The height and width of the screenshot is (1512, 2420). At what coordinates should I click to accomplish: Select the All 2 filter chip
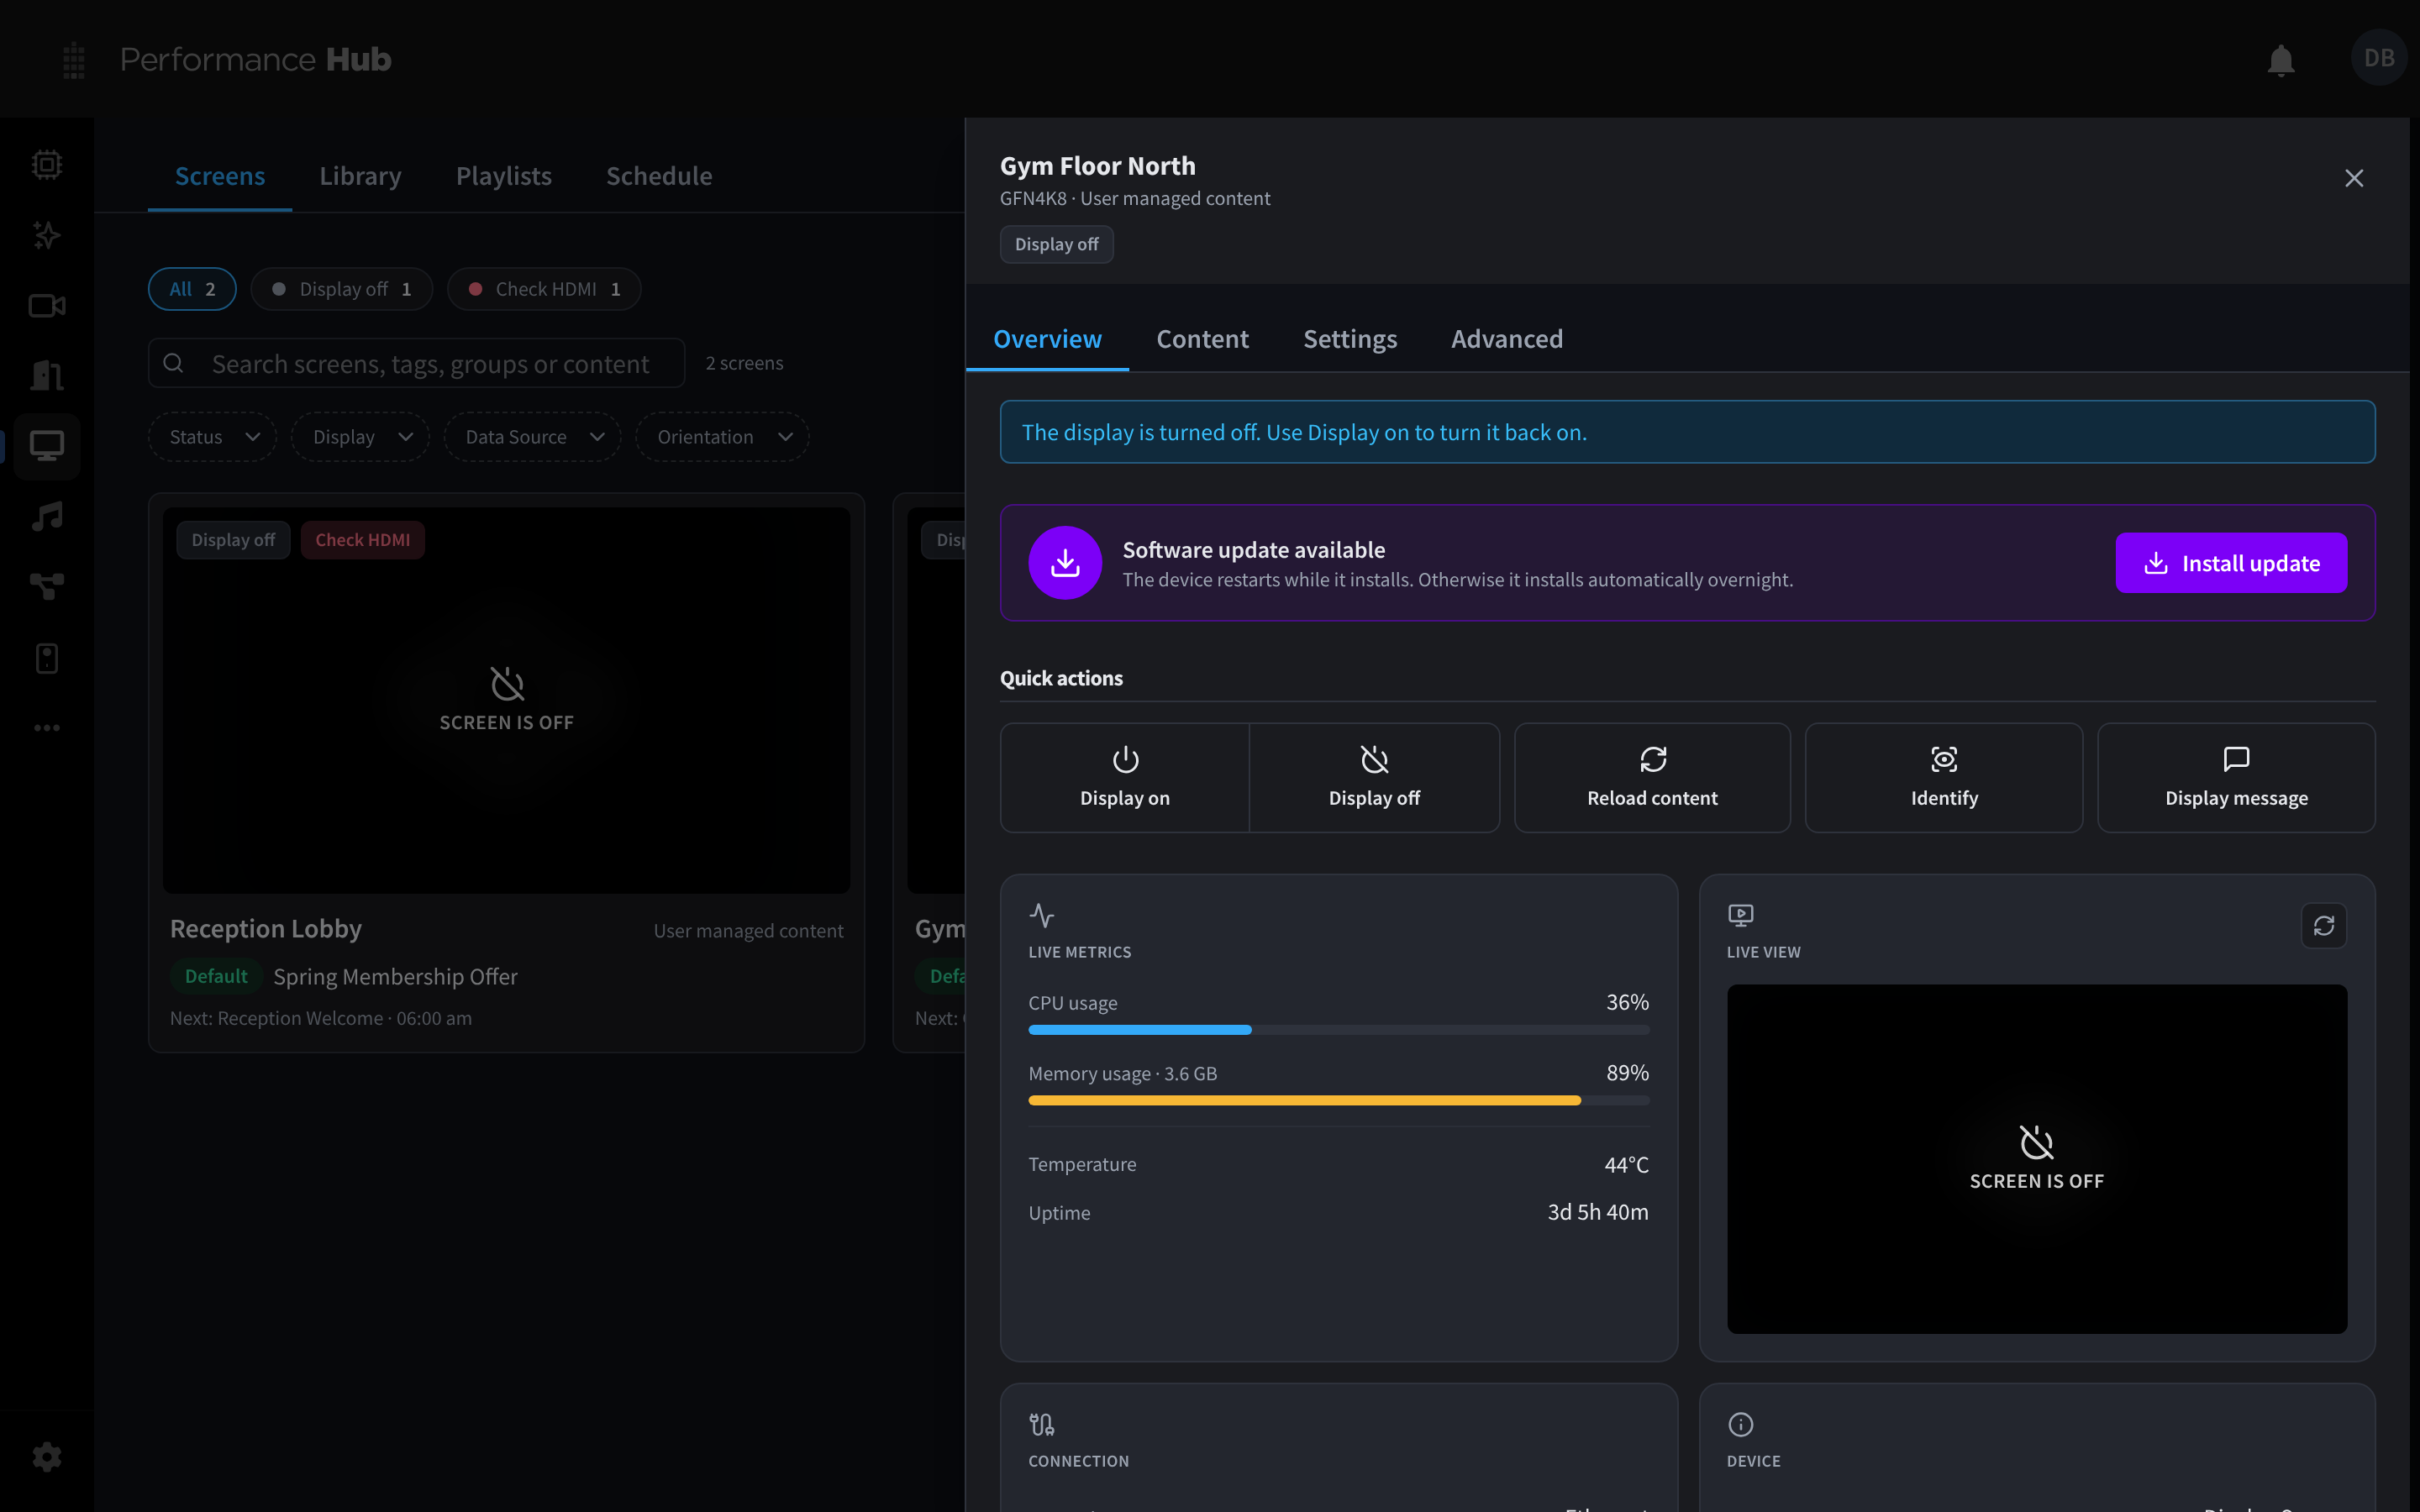(x=192, y=289)
